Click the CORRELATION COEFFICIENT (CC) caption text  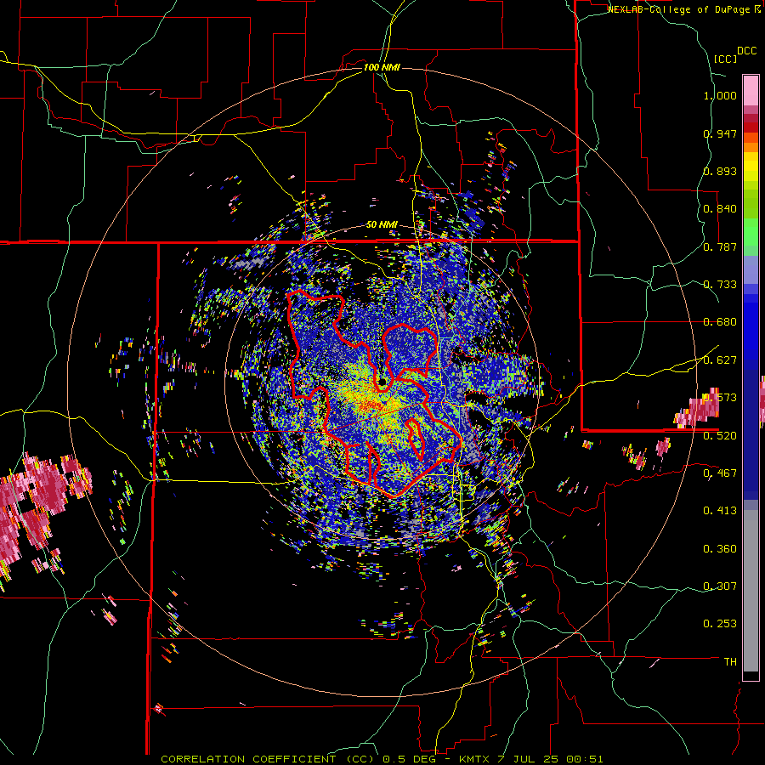pos(268,759)
